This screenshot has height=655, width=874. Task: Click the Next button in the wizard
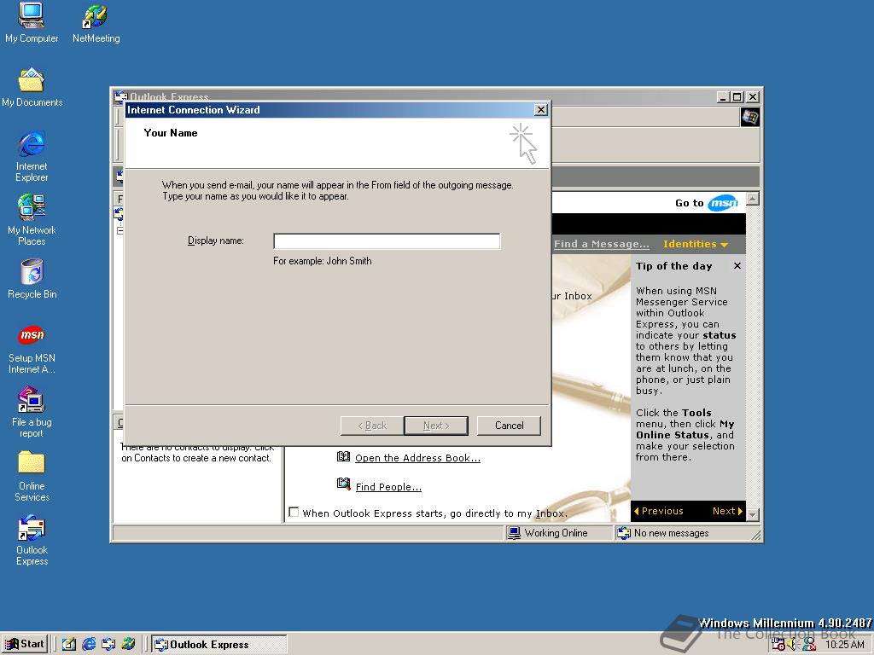pos(436,426)
